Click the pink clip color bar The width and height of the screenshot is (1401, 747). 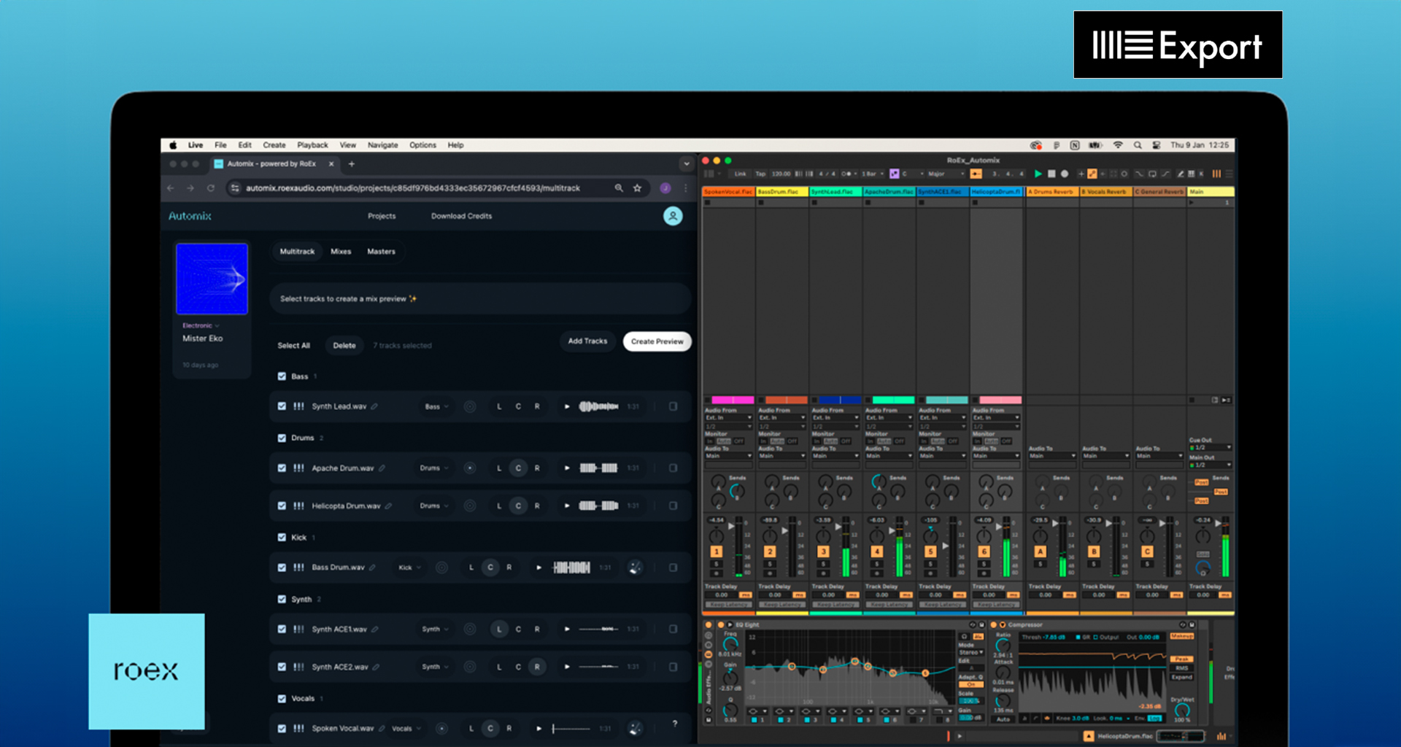[1000, 400]
